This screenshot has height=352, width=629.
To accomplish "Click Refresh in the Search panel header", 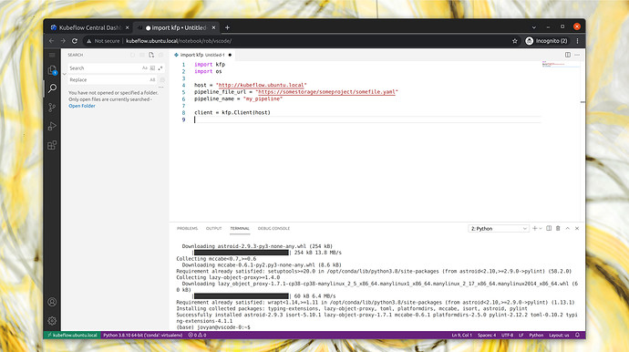I will pyautogui.click(x=132, y=55).
